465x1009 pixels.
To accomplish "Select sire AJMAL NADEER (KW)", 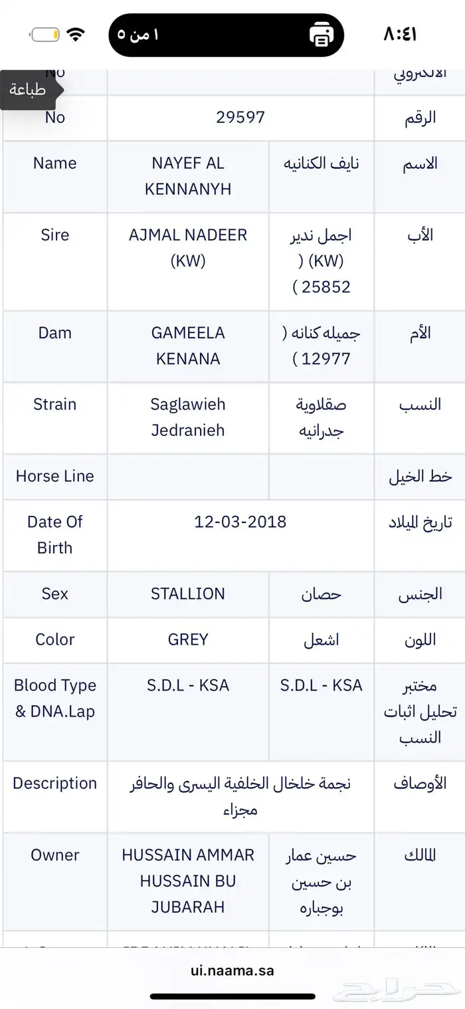I will point(187,247).
